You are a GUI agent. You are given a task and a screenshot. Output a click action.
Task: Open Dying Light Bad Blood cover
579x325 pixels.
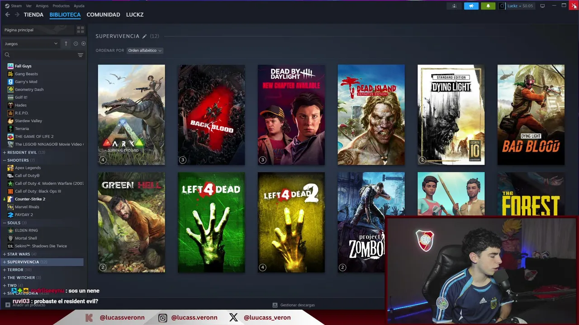pos(531,115)
